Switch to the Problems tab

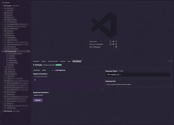[x=36, y=61]
